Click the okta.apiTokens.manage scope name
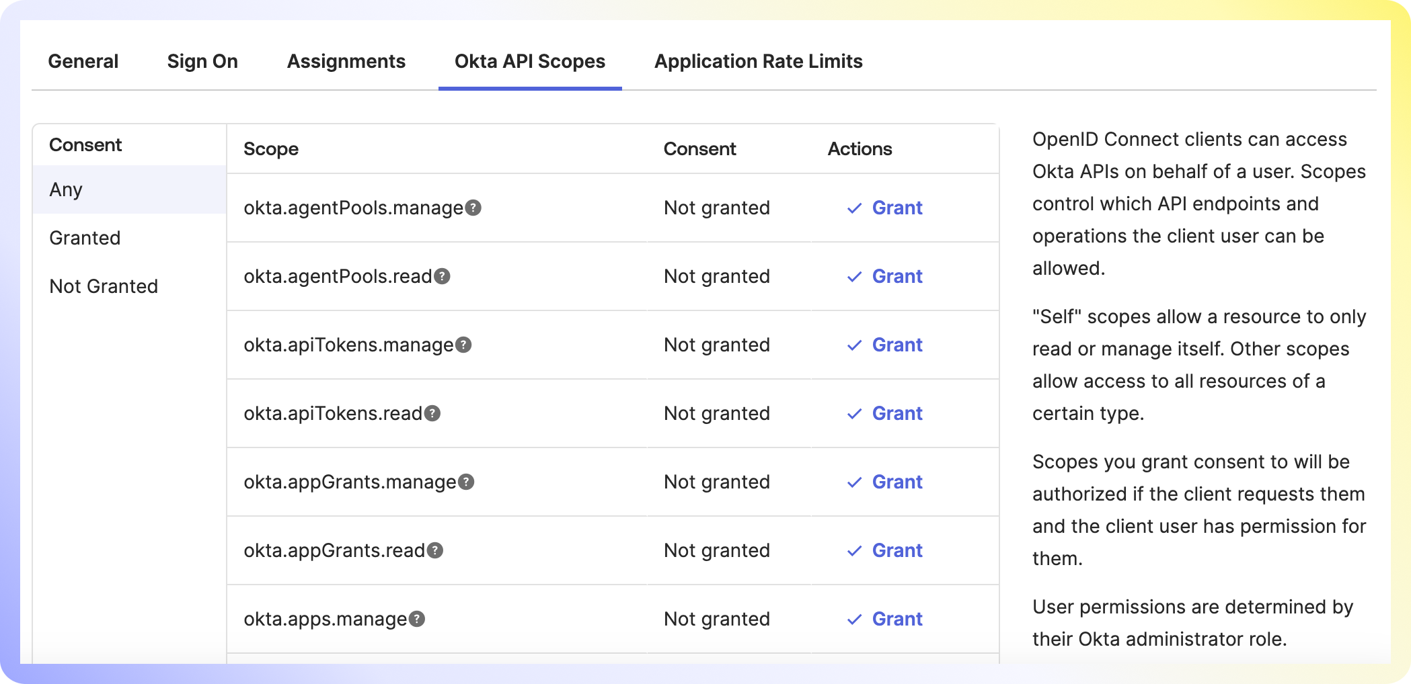Viewport: 1411px width, 684px height. tap(348, 345)
